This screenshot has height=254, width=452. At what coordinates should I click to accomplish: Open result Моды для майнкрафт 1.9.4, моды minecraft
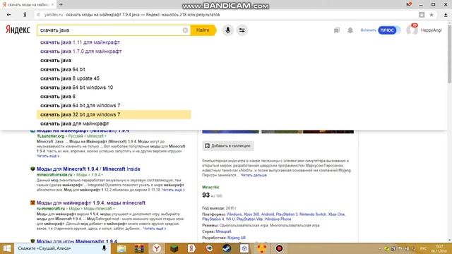tap(91, 203)
